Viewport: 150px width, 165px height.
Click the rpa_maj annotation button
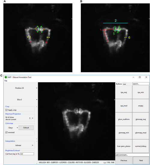pos(124,92)
